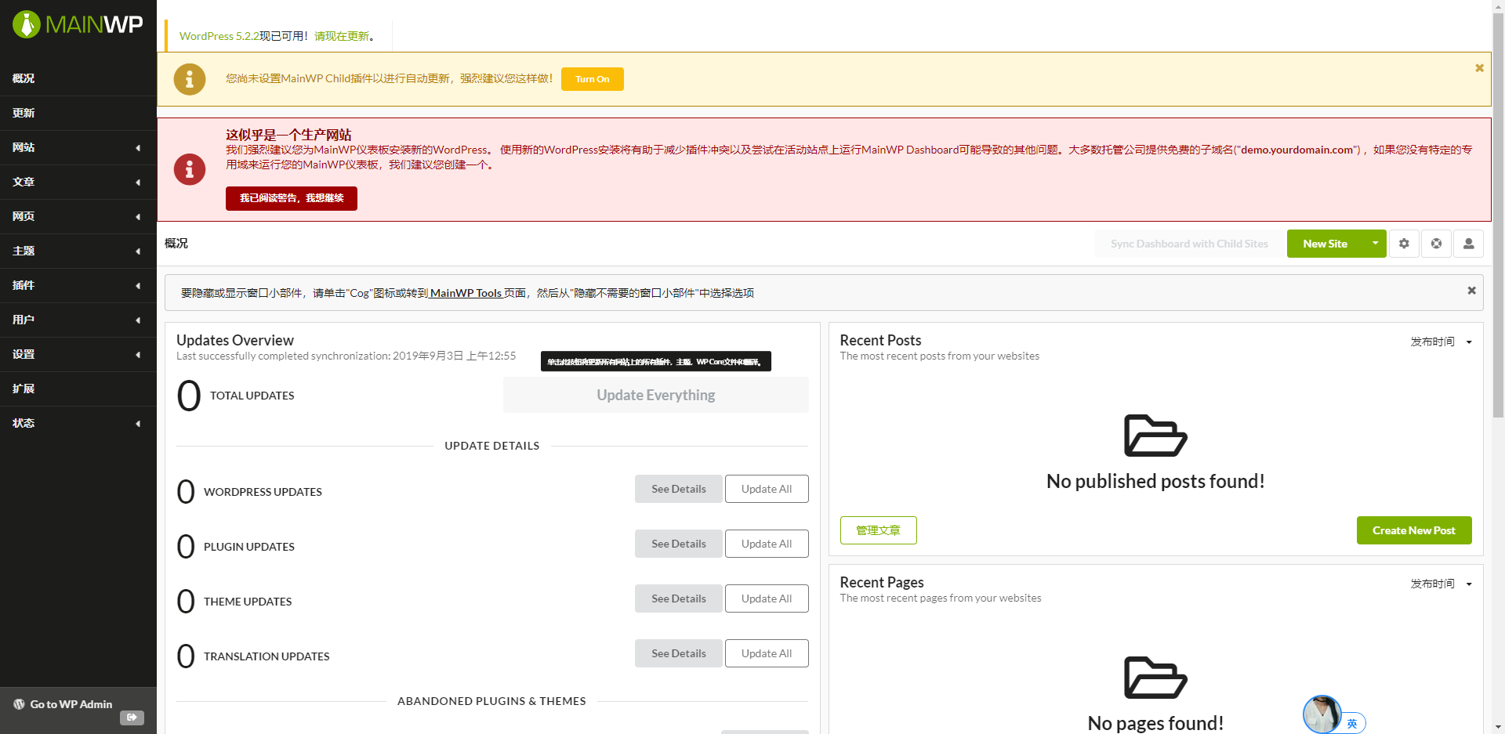
Task: Click the Update Everything button
Action: pos(656,395)
